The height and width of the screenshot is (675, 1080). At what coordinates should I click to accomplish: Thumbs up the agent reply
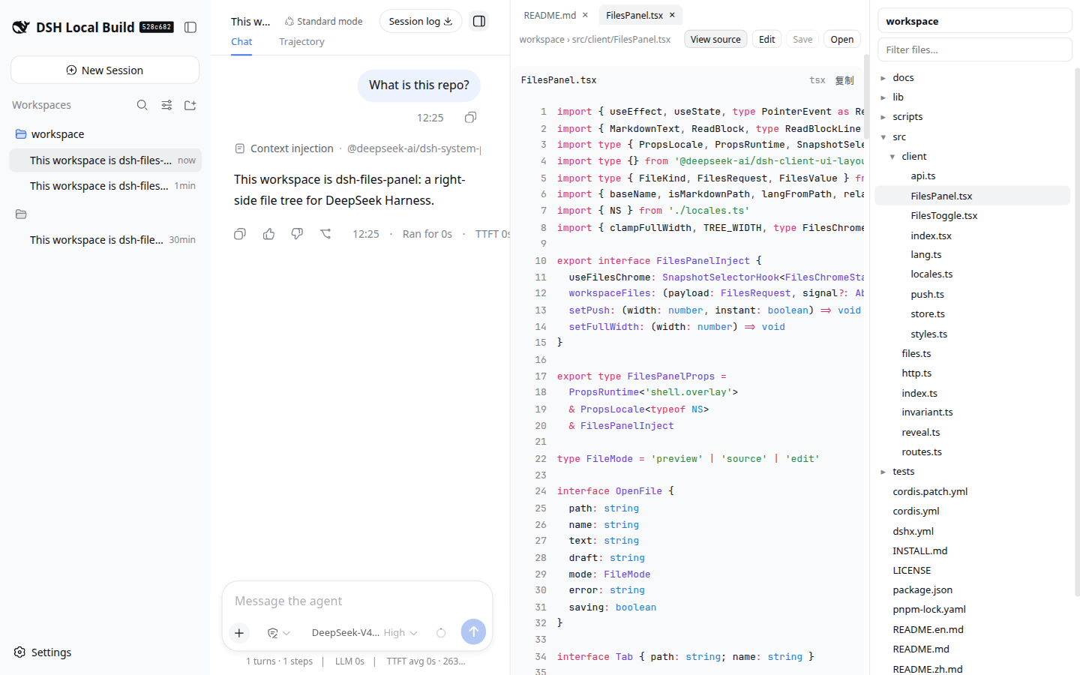point(268,234)
